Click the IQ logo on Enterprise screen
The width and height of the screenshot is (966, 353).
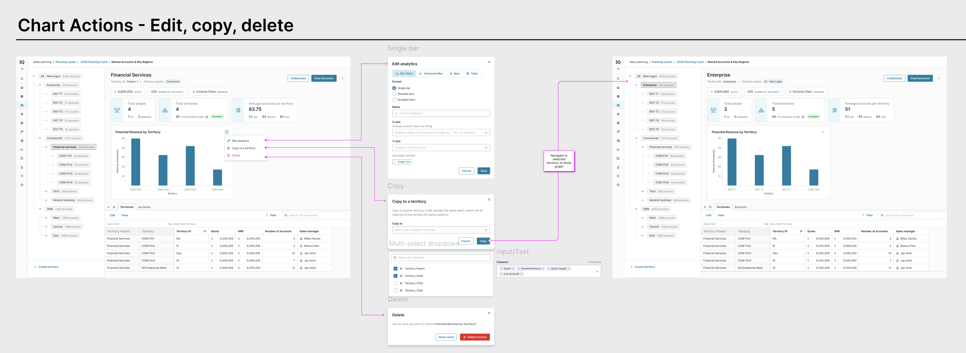[618, 62]
